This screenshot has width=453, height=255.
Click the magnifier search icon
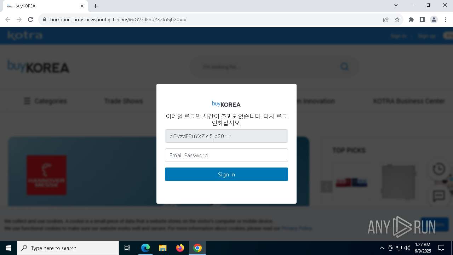click(344, 67)
